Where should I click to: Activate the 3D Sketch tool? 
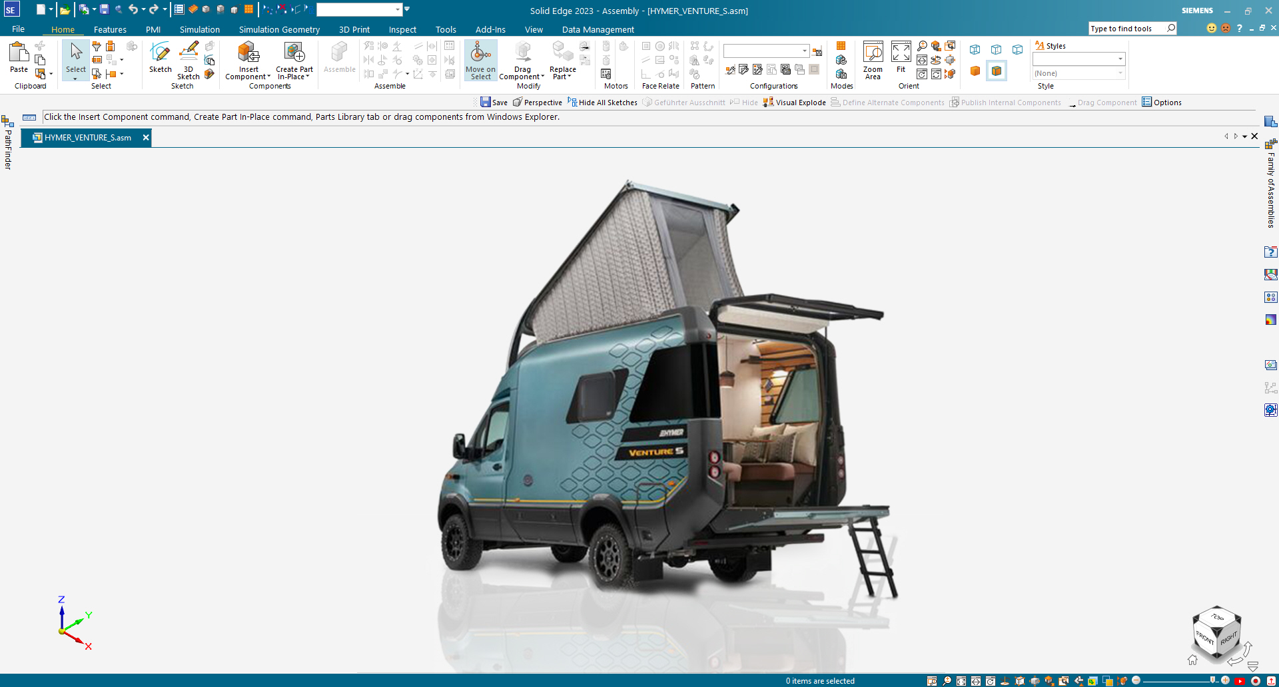click(189, 60)
